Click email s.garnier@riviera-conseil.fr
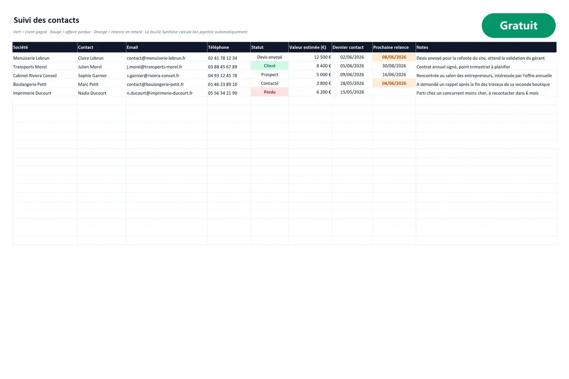The image size is (569, 379). click(166, 75)
